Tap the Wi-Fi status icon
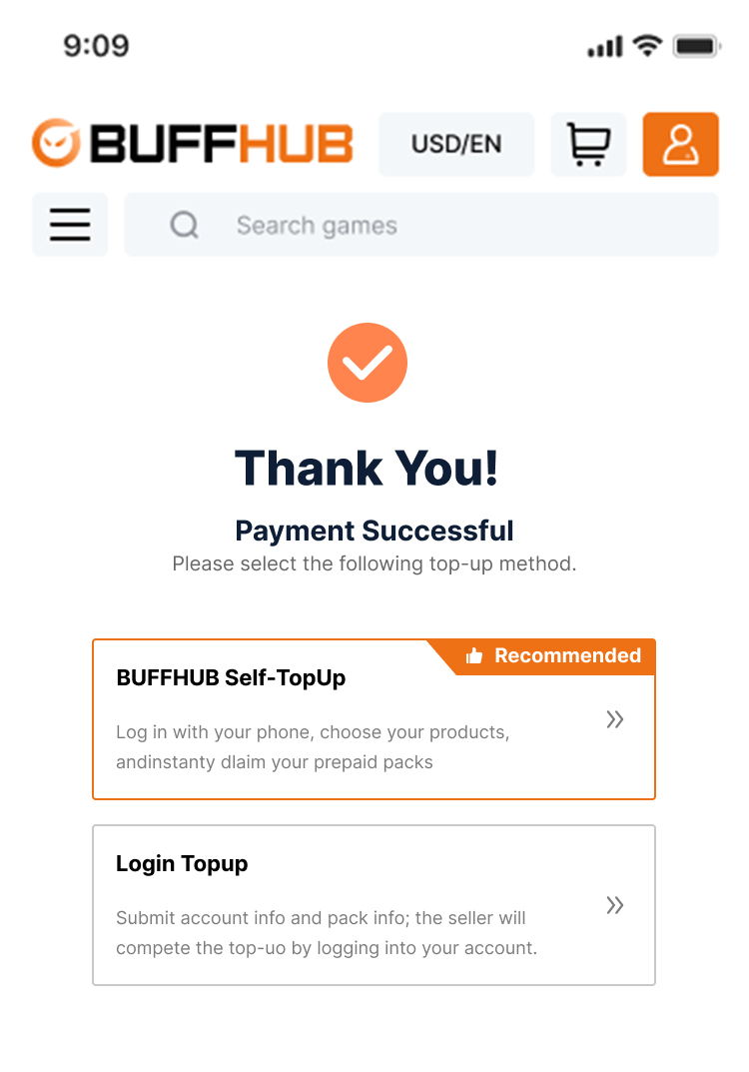This screenshot has height=1072, width=749. 648,45
